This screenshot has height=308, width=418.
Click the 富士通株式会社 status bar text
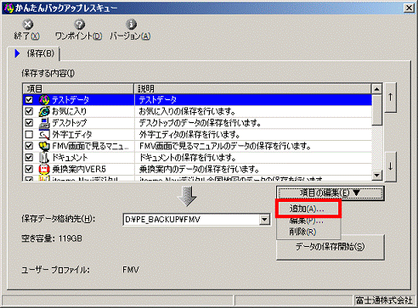pos(384,300)
